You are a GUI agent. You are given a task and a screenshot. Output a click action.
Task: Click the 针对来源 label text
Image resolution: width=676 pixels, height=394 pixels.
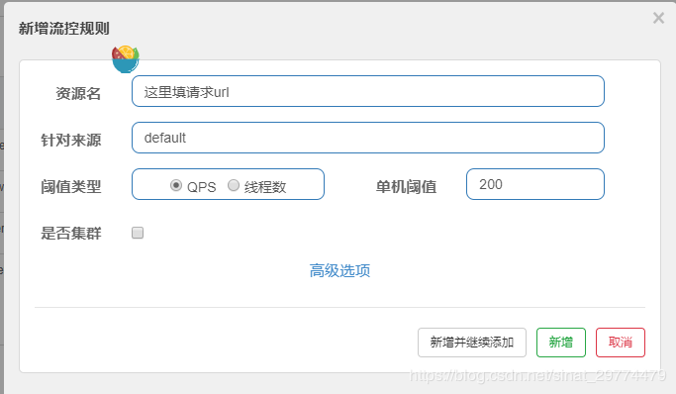pos(70,141)
